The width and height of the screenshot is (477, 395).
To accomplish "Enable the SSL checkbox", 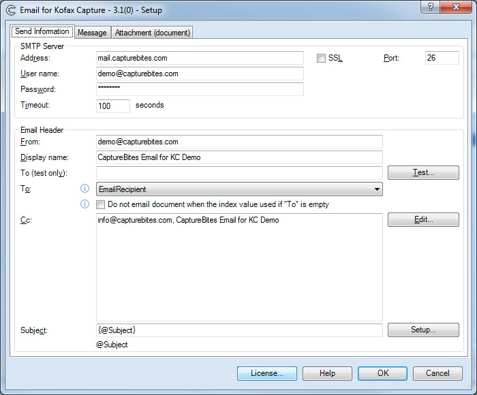I will pos(321,59).
